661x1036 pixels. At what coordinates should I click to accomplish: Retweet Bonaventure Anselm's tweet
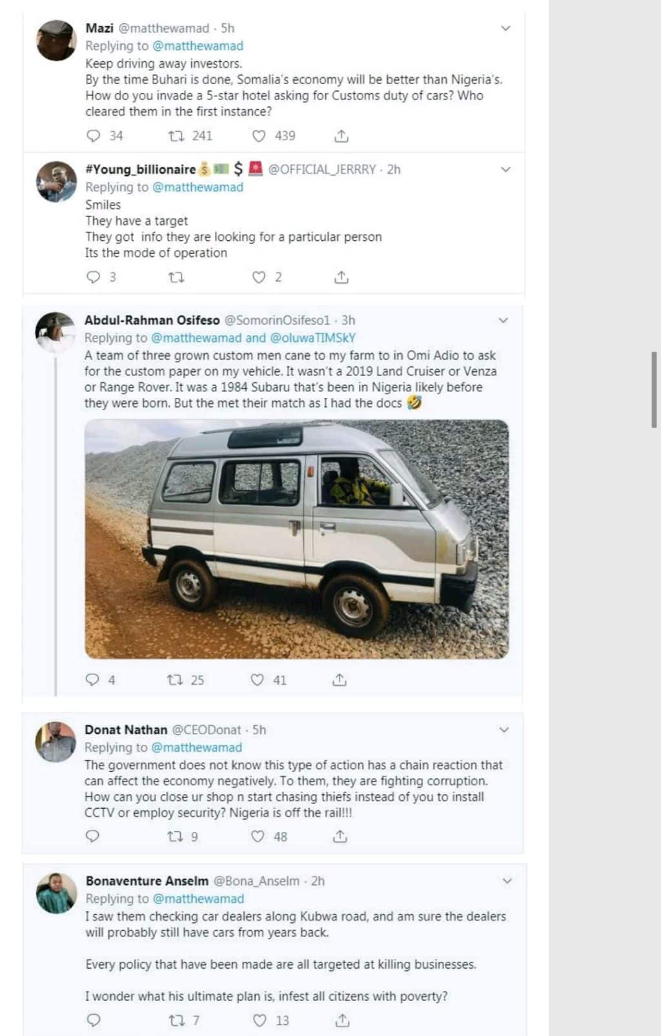point(176,1020)
